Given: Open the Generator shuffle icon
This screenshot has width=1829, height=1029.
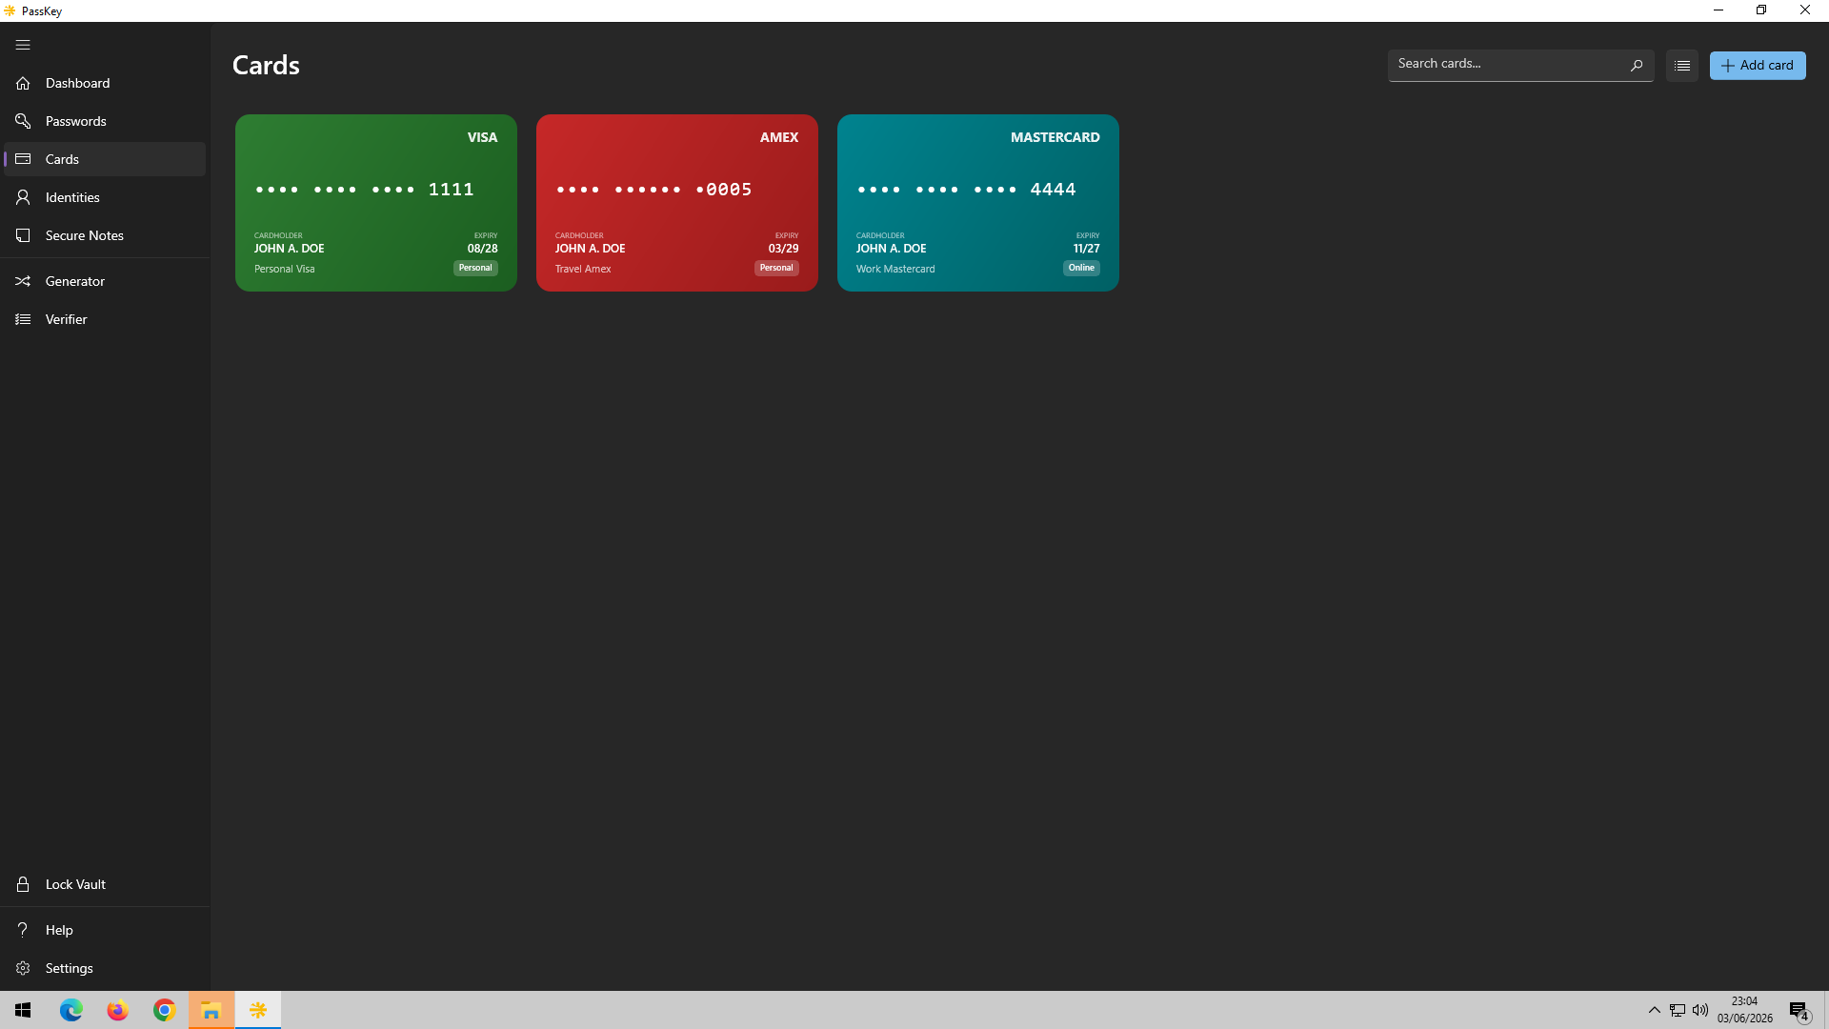Looking at the screenshot, I should 23,281.
